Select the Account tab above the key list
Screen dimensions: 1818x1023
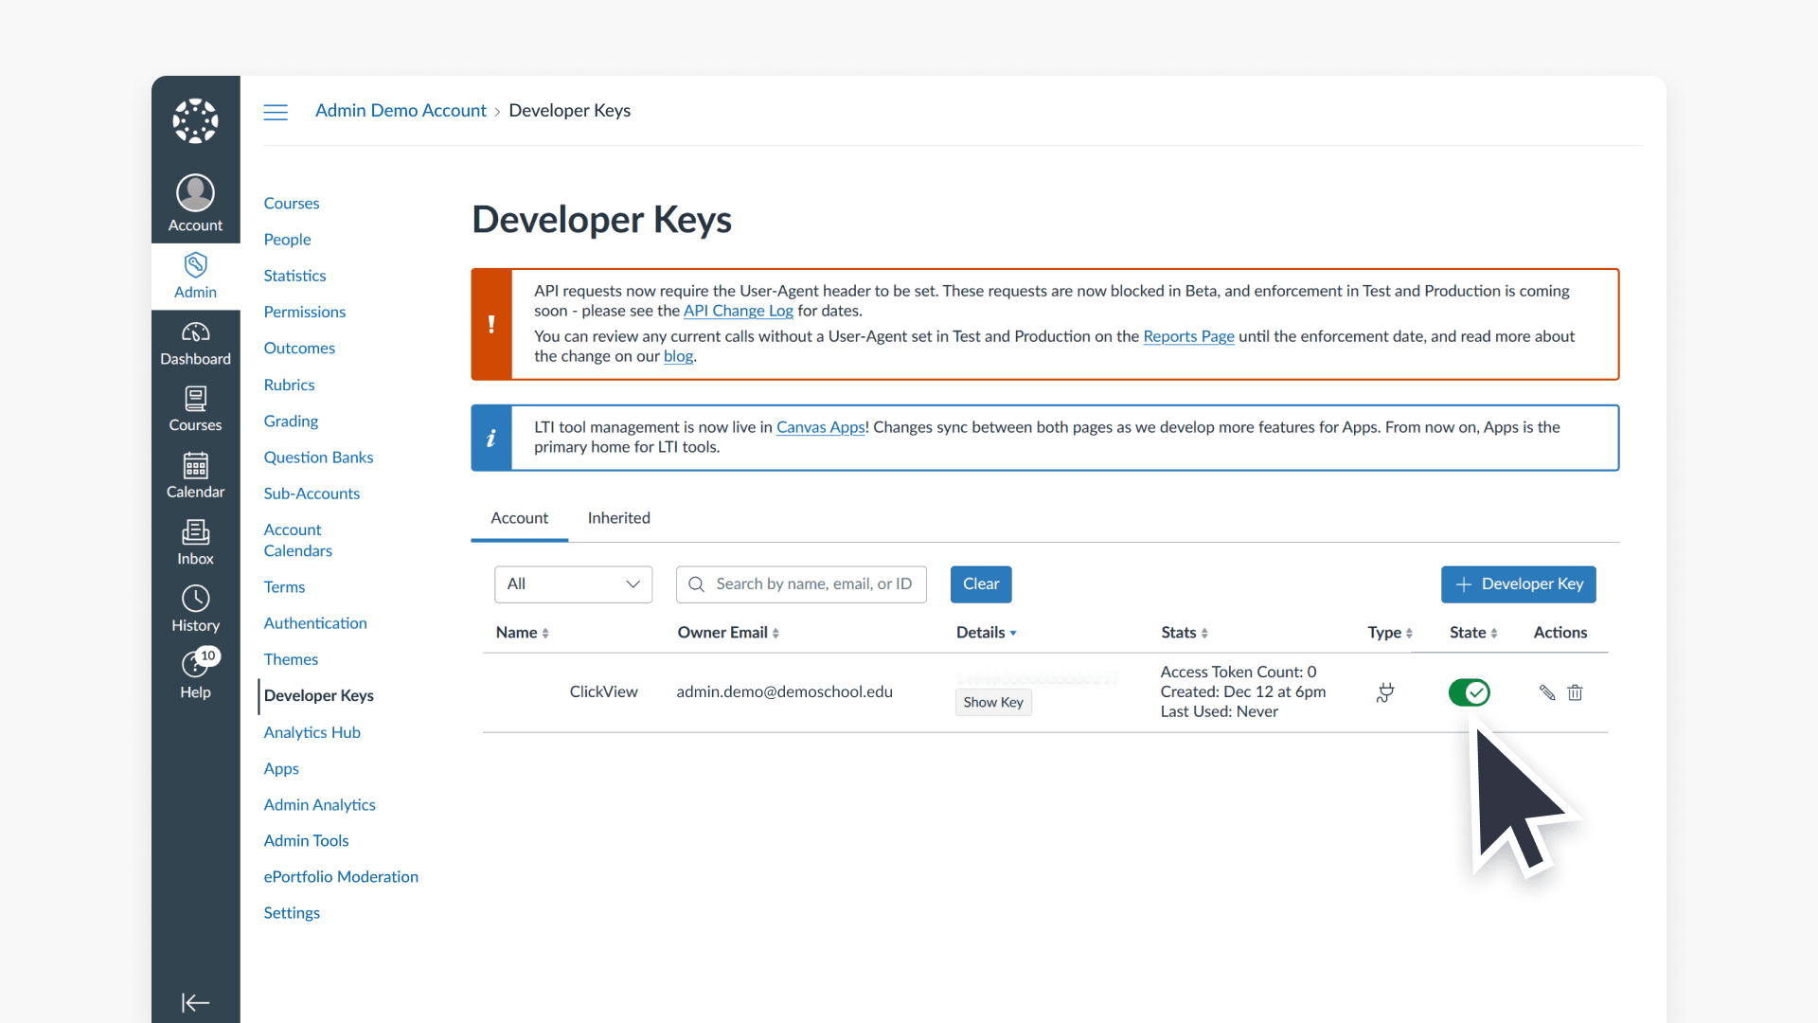pyautogui.click(x=519, y=518)
